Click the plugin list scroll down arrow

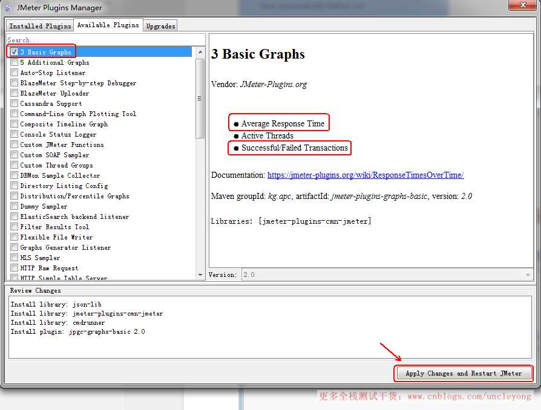(x=200, y=275)
